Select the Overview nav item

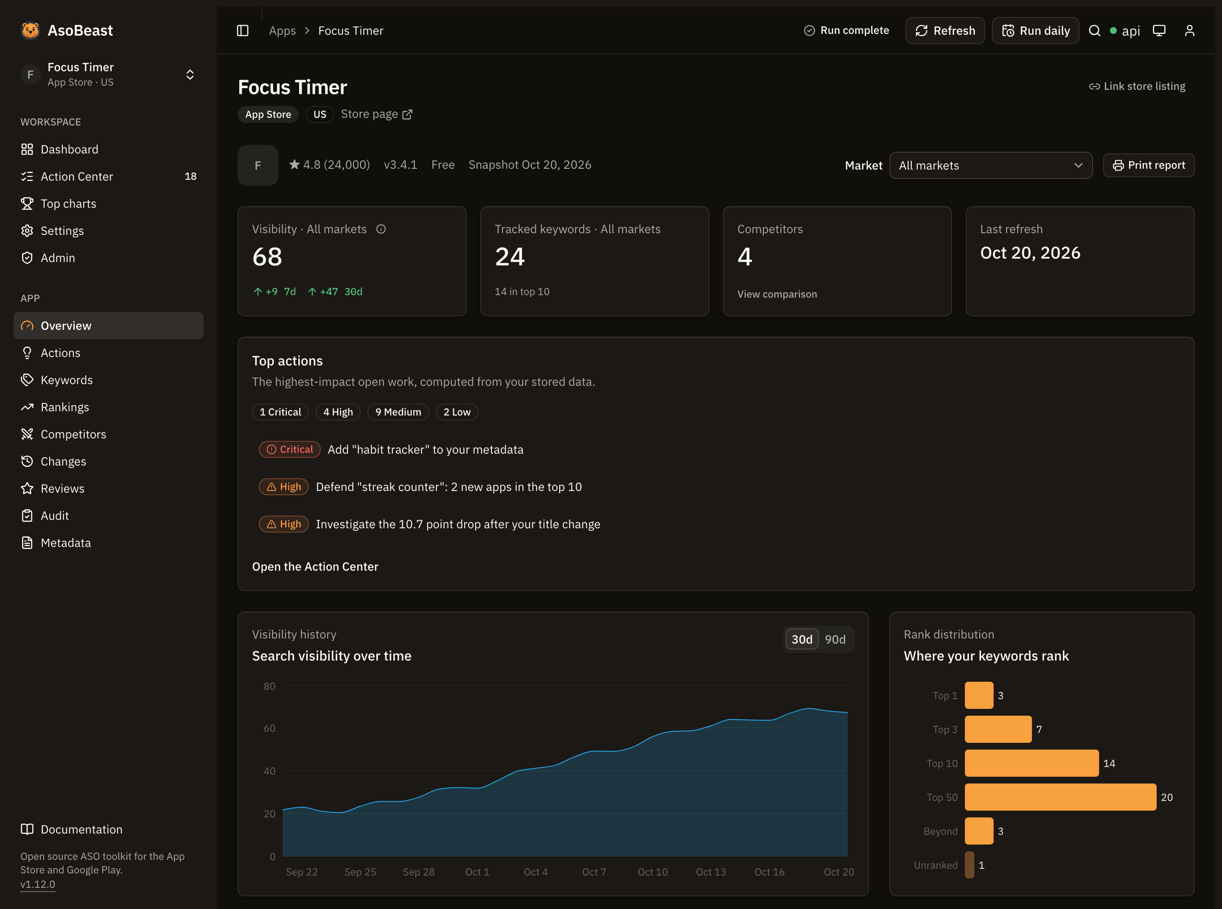click(x=109, y=326)
